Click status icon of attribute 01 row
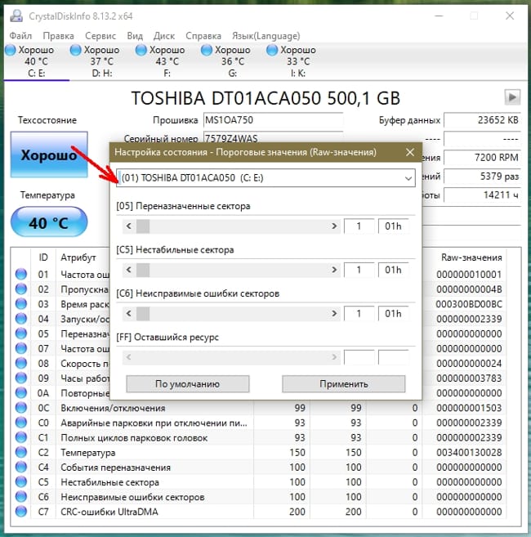The height and width of the screenshot is (537, 531). point(21,274)
